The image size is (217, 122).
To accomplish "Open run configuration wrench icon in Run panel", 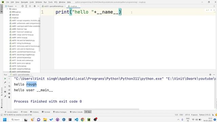I will [x=5, y=82].
